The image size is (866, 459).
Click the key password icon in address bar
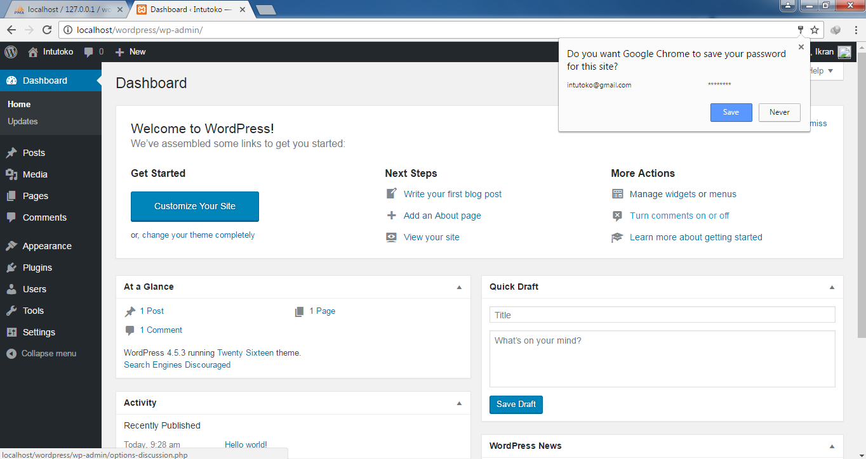coord(801,30)
